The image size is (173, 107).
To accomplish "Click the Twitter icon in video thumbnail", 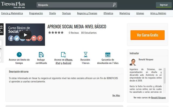I will 17,38.
